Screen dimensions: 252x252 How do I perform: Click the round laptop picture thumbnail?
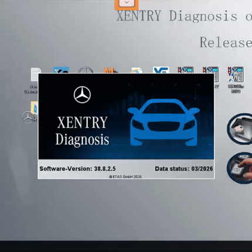pos(240,129)
